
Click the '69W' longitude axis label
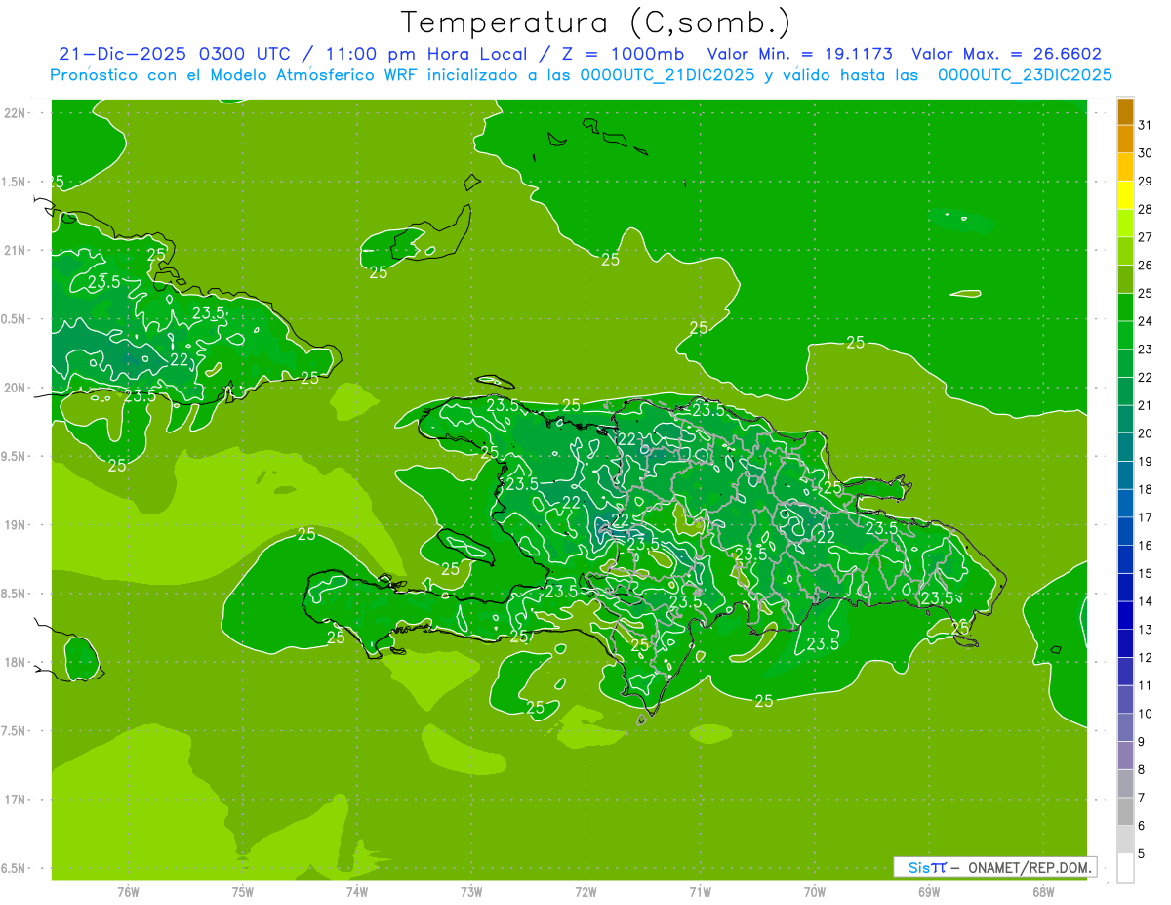tap(929, 892)
